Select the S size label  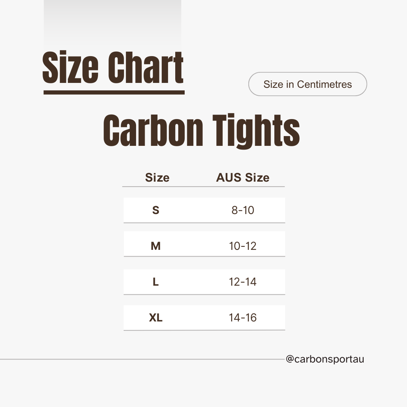(156, 210)
